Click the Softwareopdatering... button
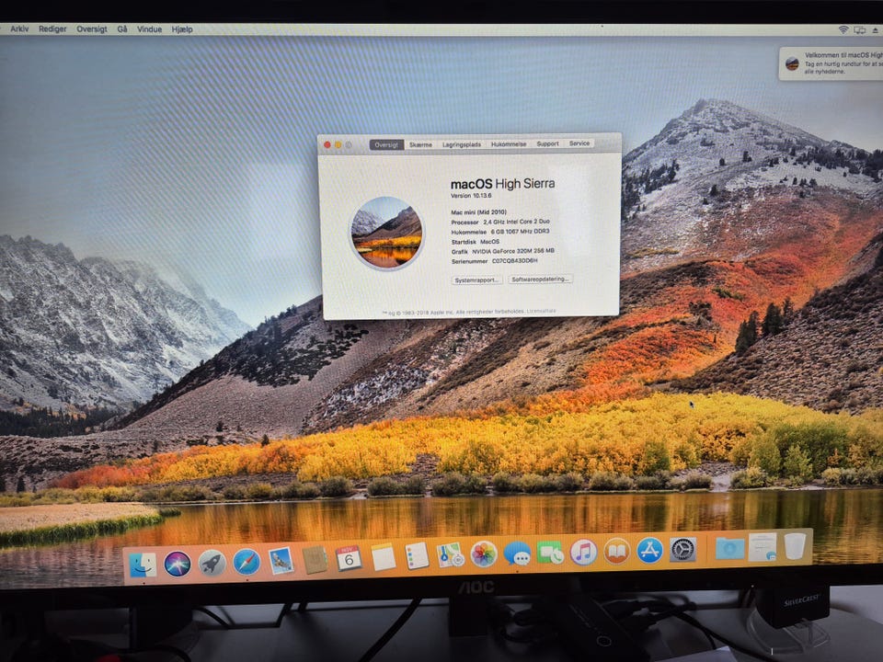 pos(540,279)
